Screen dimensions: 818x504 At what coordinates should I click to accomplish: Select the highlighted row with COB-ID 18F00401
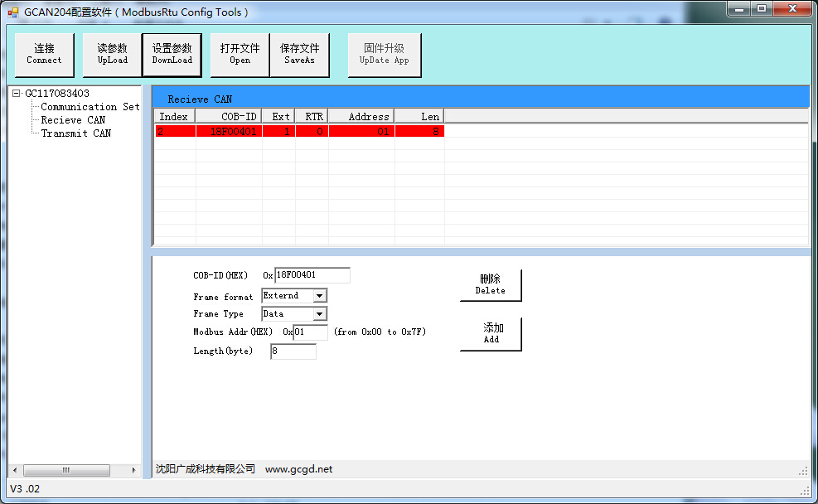click(x=298, y=130)
